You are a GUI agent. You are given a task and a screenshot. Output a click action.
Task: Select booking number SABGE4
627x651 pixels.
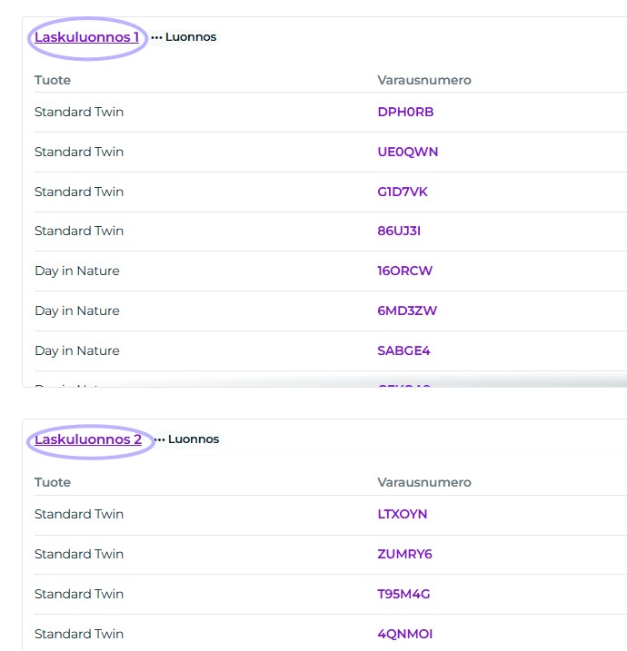coord(404,350)
